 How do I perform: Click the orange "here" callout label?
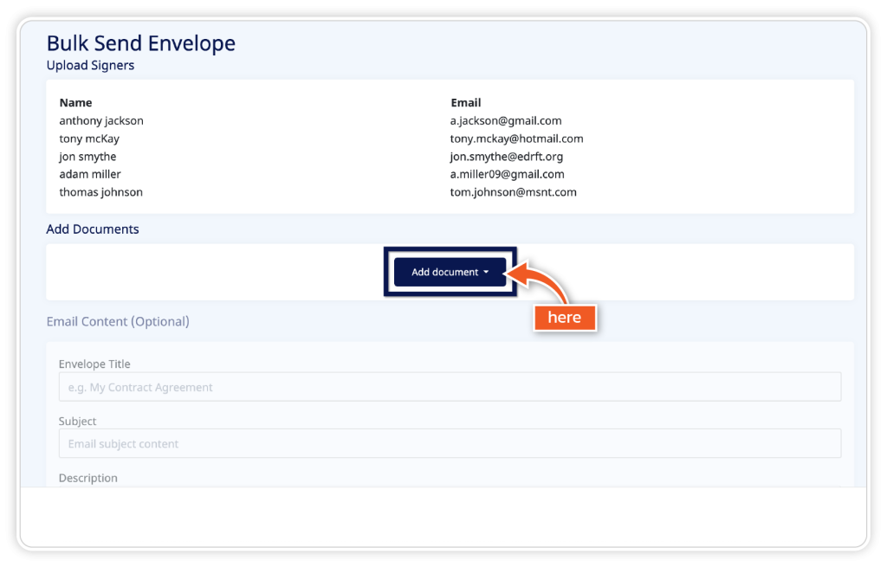(x=564, y=318)
